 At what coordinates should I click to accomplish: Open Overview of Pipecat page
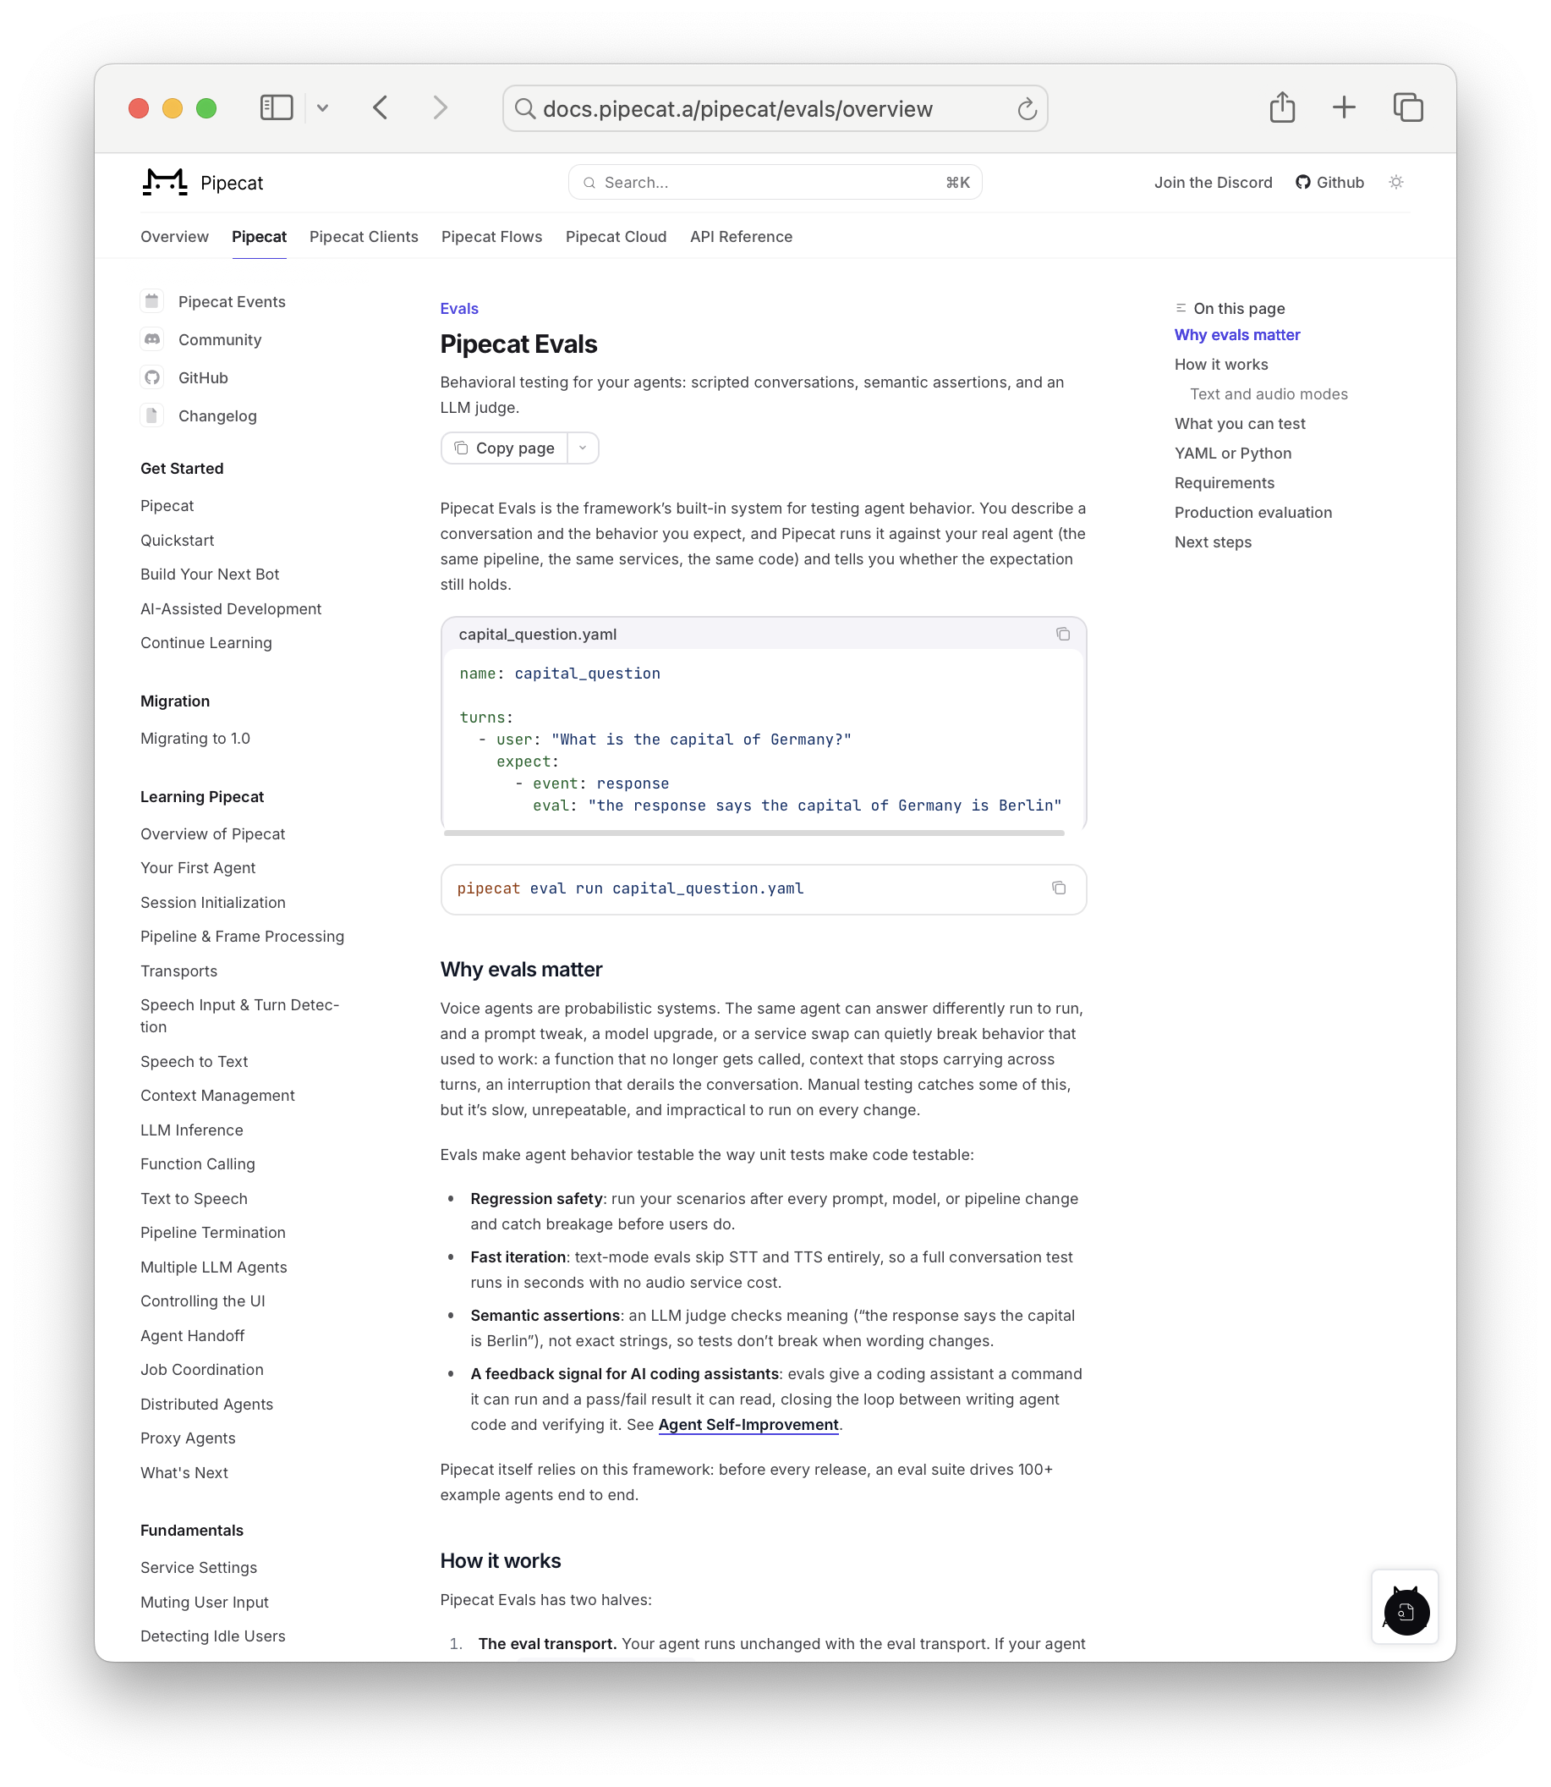(212, 833)
